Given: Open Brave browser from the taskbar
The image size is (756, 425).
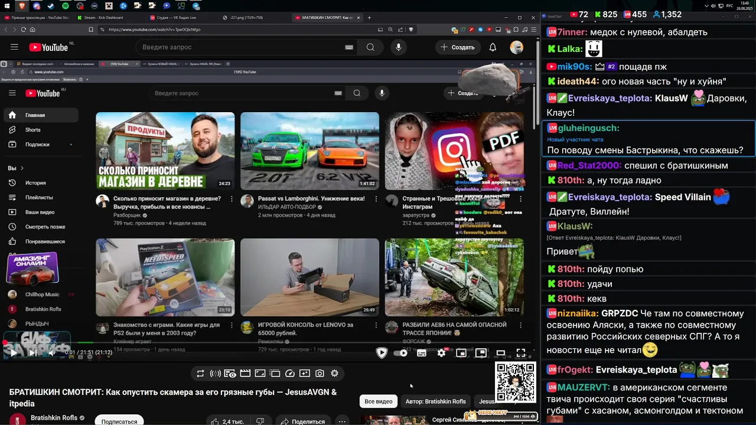Looking at the screenshot, I should click(22, 6).
